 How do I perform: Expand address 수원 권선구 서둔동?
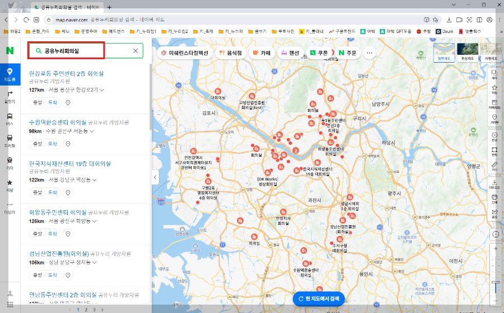pos(70,131)
